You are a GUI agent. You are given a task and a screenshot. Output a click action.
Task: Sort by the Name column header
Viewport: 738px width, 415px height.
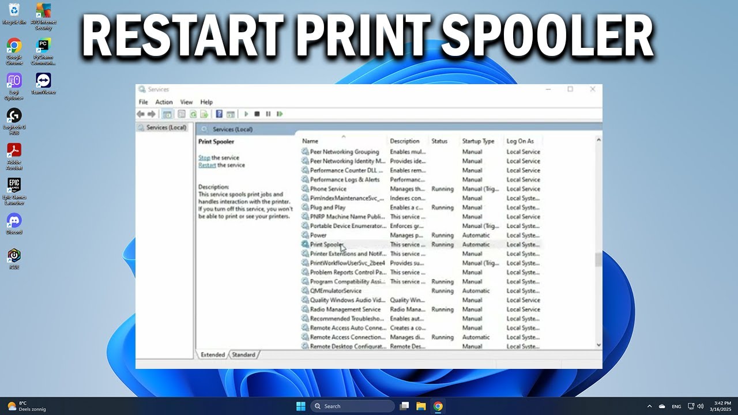pos(344,141)
